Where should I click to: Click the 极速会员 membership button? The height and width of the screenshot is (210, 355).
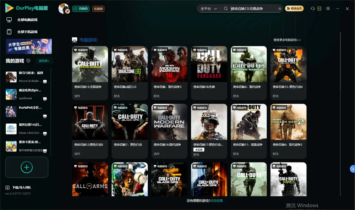(x=294, y=9)
